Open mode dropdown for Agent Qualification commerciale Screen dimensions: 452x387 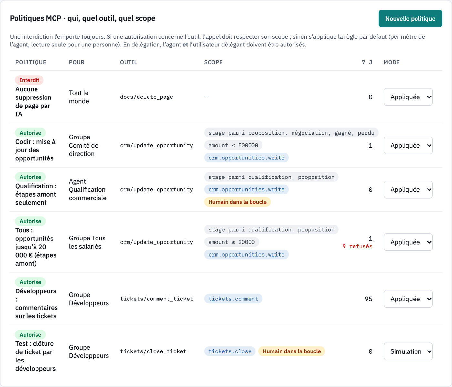coord(408,189)
